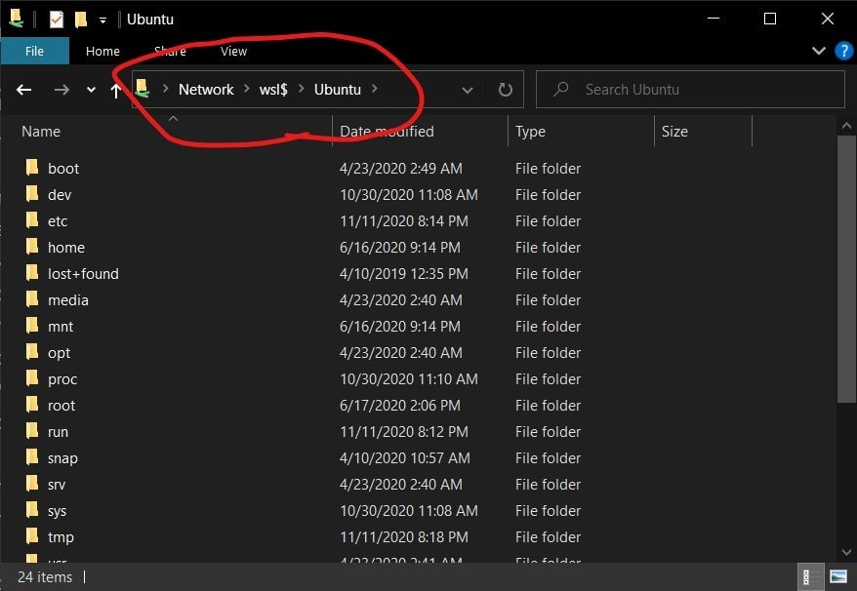
Task: Select the run folder icon
Action: pyautogui.click(x=32, y=430)
